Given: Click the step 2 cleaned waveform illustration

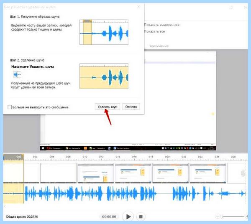Looking at the screenshot, I should 104,76.
